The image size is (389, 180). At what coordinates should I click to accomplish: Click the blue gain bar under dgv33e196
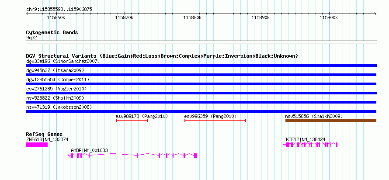[201, 66]
